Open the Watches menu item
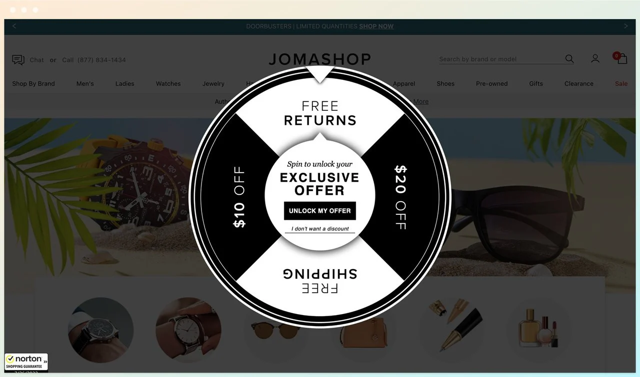 pyautogui.click(x=168, y=84)
